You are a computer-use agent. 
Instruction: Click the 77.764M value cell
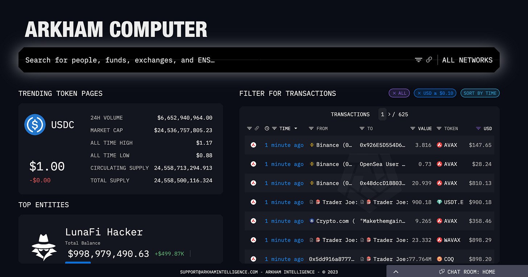pos(420,259)
